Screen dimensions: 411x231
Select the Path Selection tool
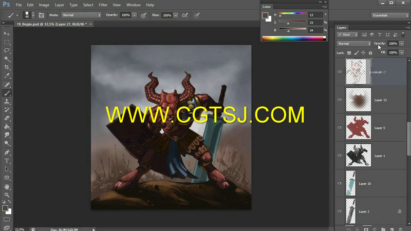7,169
